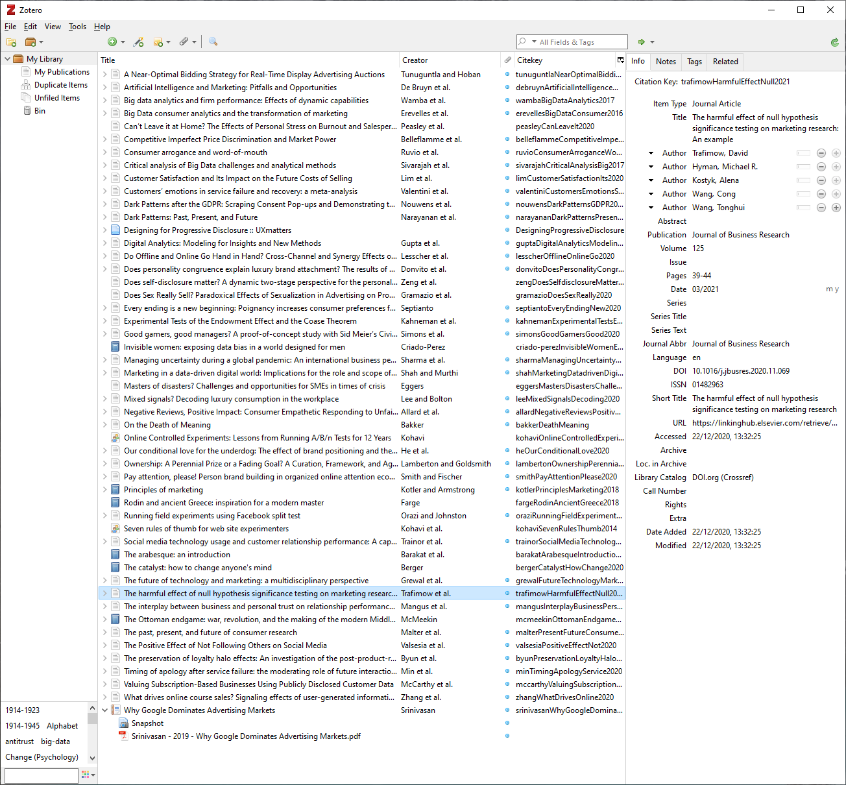Click the All Fields & Tags search field
Image resolution: width=846 pixels, height=785 pixels.
coord(572,42)
